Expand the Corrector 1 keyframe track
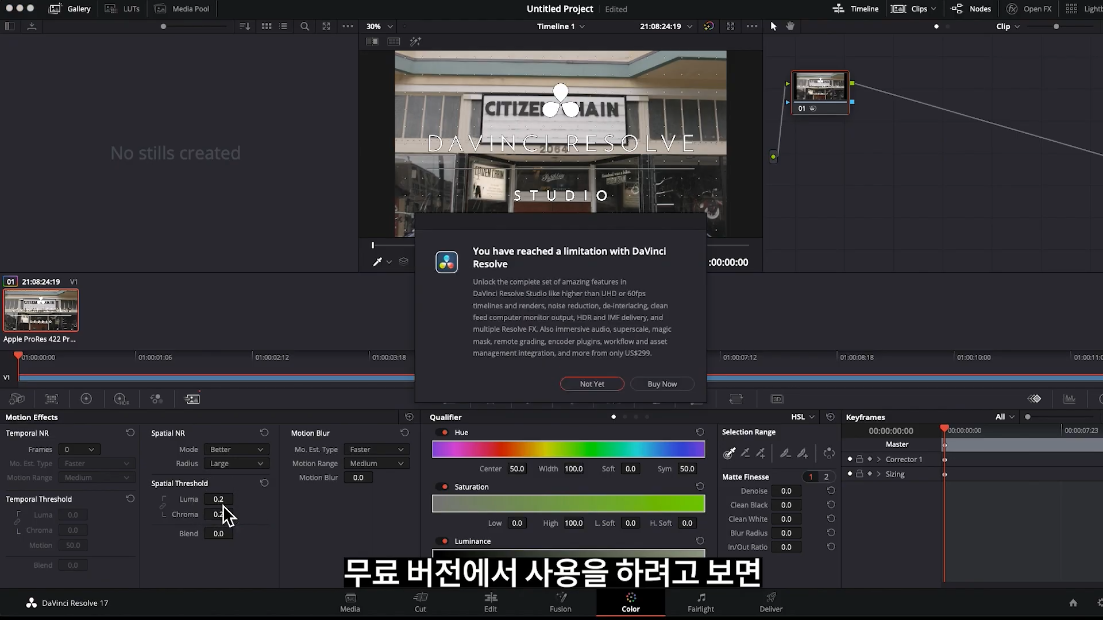Viewport: 1103px width, 620px height. coord(879,459)
